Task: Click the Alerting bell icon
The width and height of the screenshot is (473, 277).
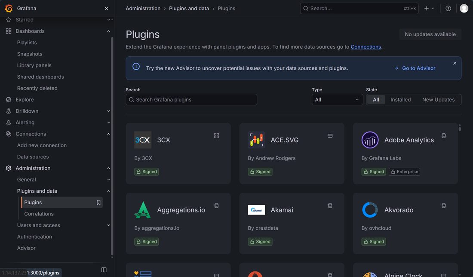Action: (x=9, y=123)
